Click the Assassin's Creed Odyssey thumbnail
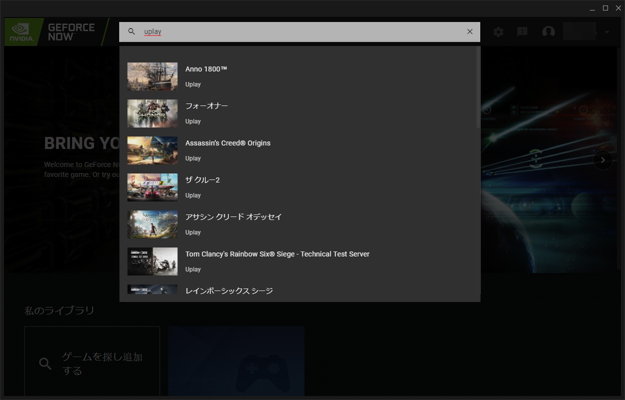Viewport: 625px width, 400px height. 152,224
